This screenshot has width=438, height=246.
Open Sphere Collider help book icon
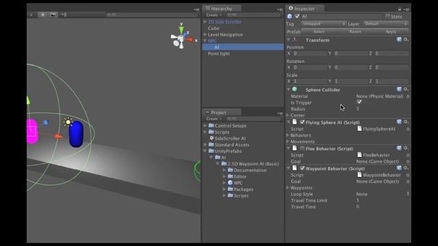399,90
